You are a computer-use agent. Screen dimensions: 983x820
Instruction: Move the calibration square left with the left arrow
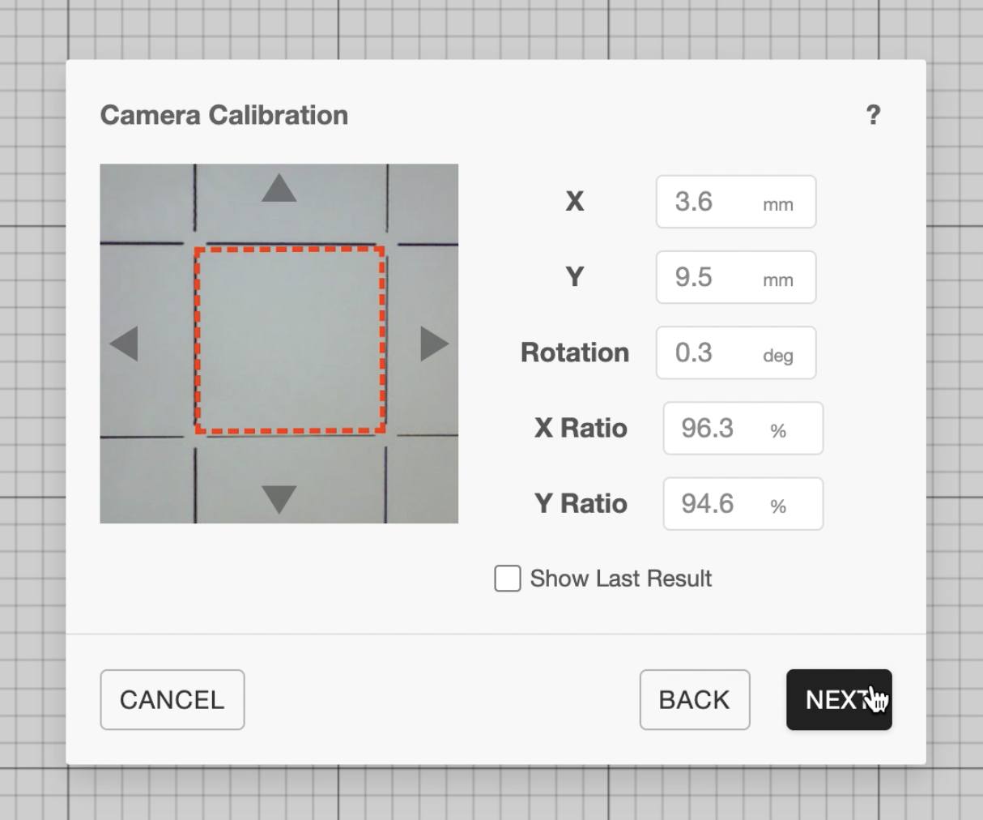[x=124, y=344]
